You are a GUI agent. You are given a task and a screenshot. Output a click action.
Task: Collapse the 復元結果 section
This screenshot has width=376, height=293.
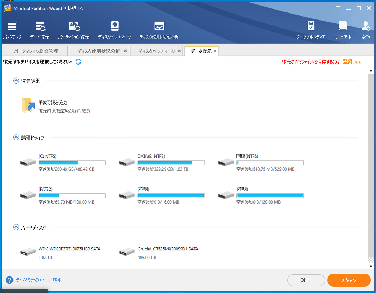[x=16, y=81]
